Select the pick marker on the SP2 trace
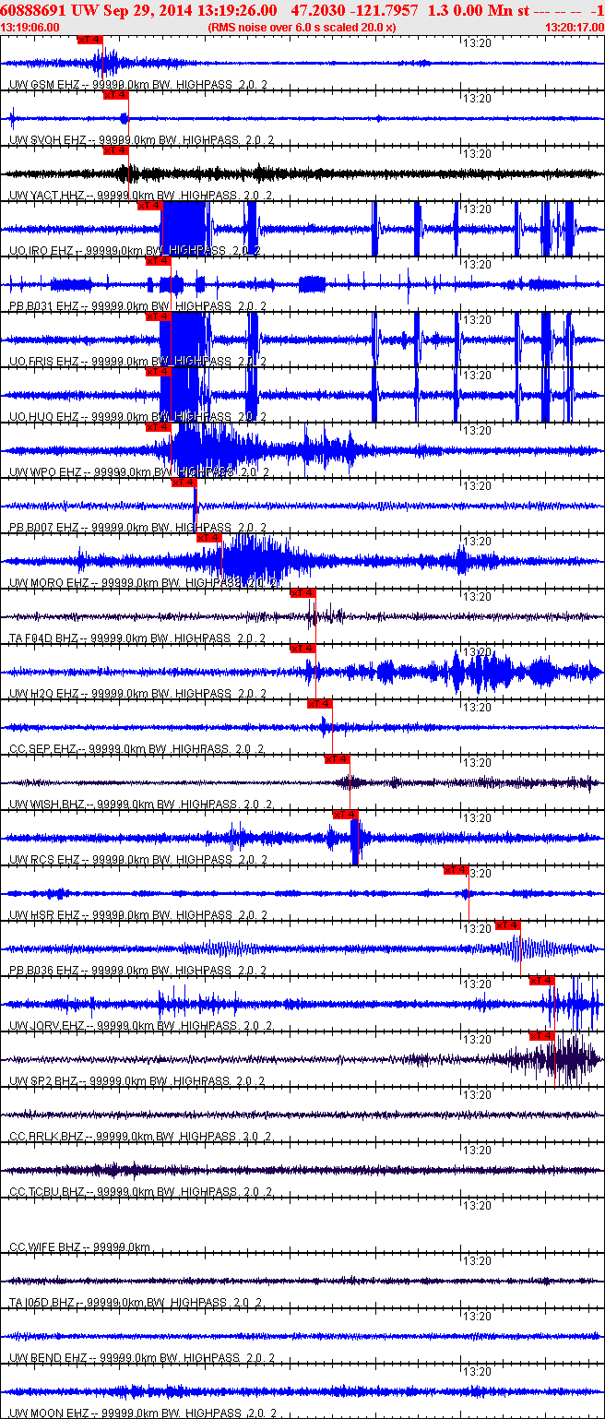 click(x=542, y=1036)
